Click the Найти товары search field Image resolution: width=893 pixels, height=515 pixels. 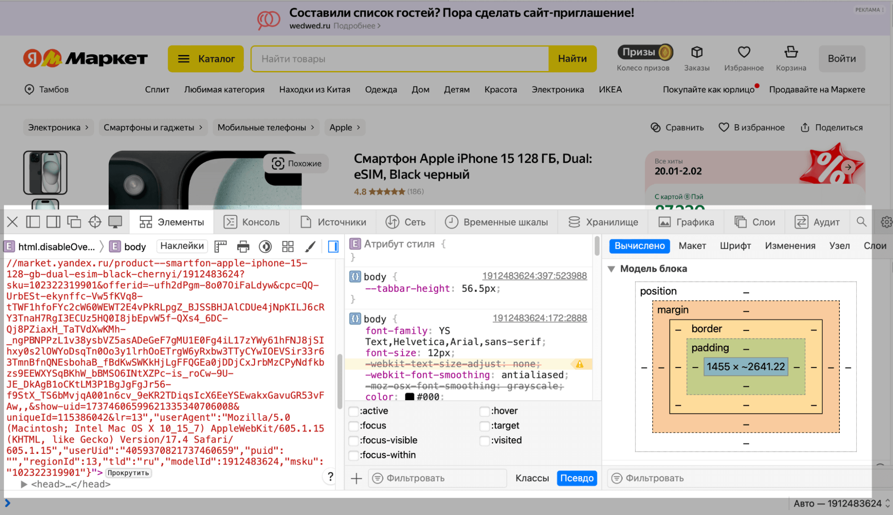pos(400,59)
